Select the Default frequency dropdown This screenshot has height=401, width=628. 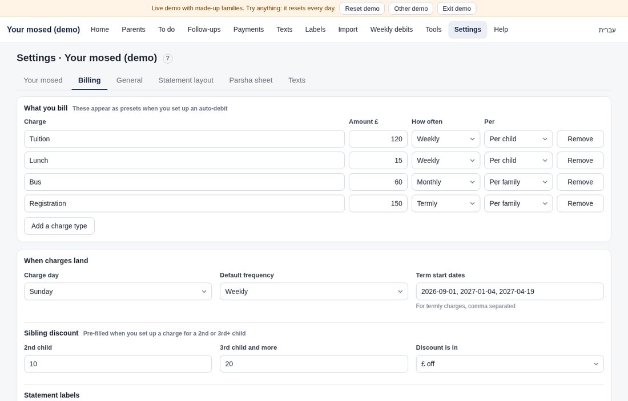pos(313,292)
